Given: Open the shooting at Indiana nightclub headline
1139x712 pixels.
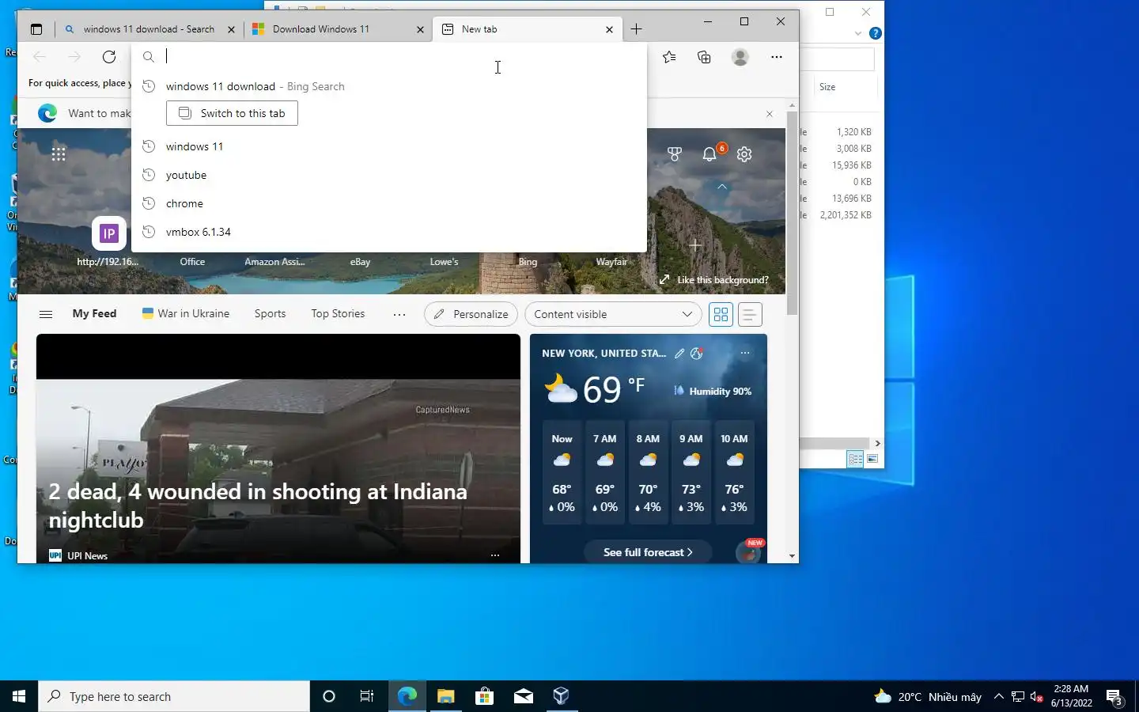Looking at the screenshot, I should coord(258,506).
